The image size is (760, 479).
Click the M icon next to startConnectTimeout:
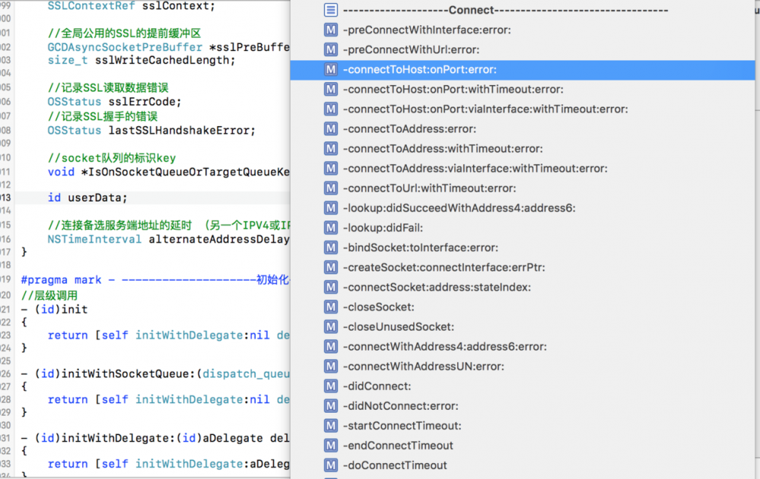[x=331, y=425]
